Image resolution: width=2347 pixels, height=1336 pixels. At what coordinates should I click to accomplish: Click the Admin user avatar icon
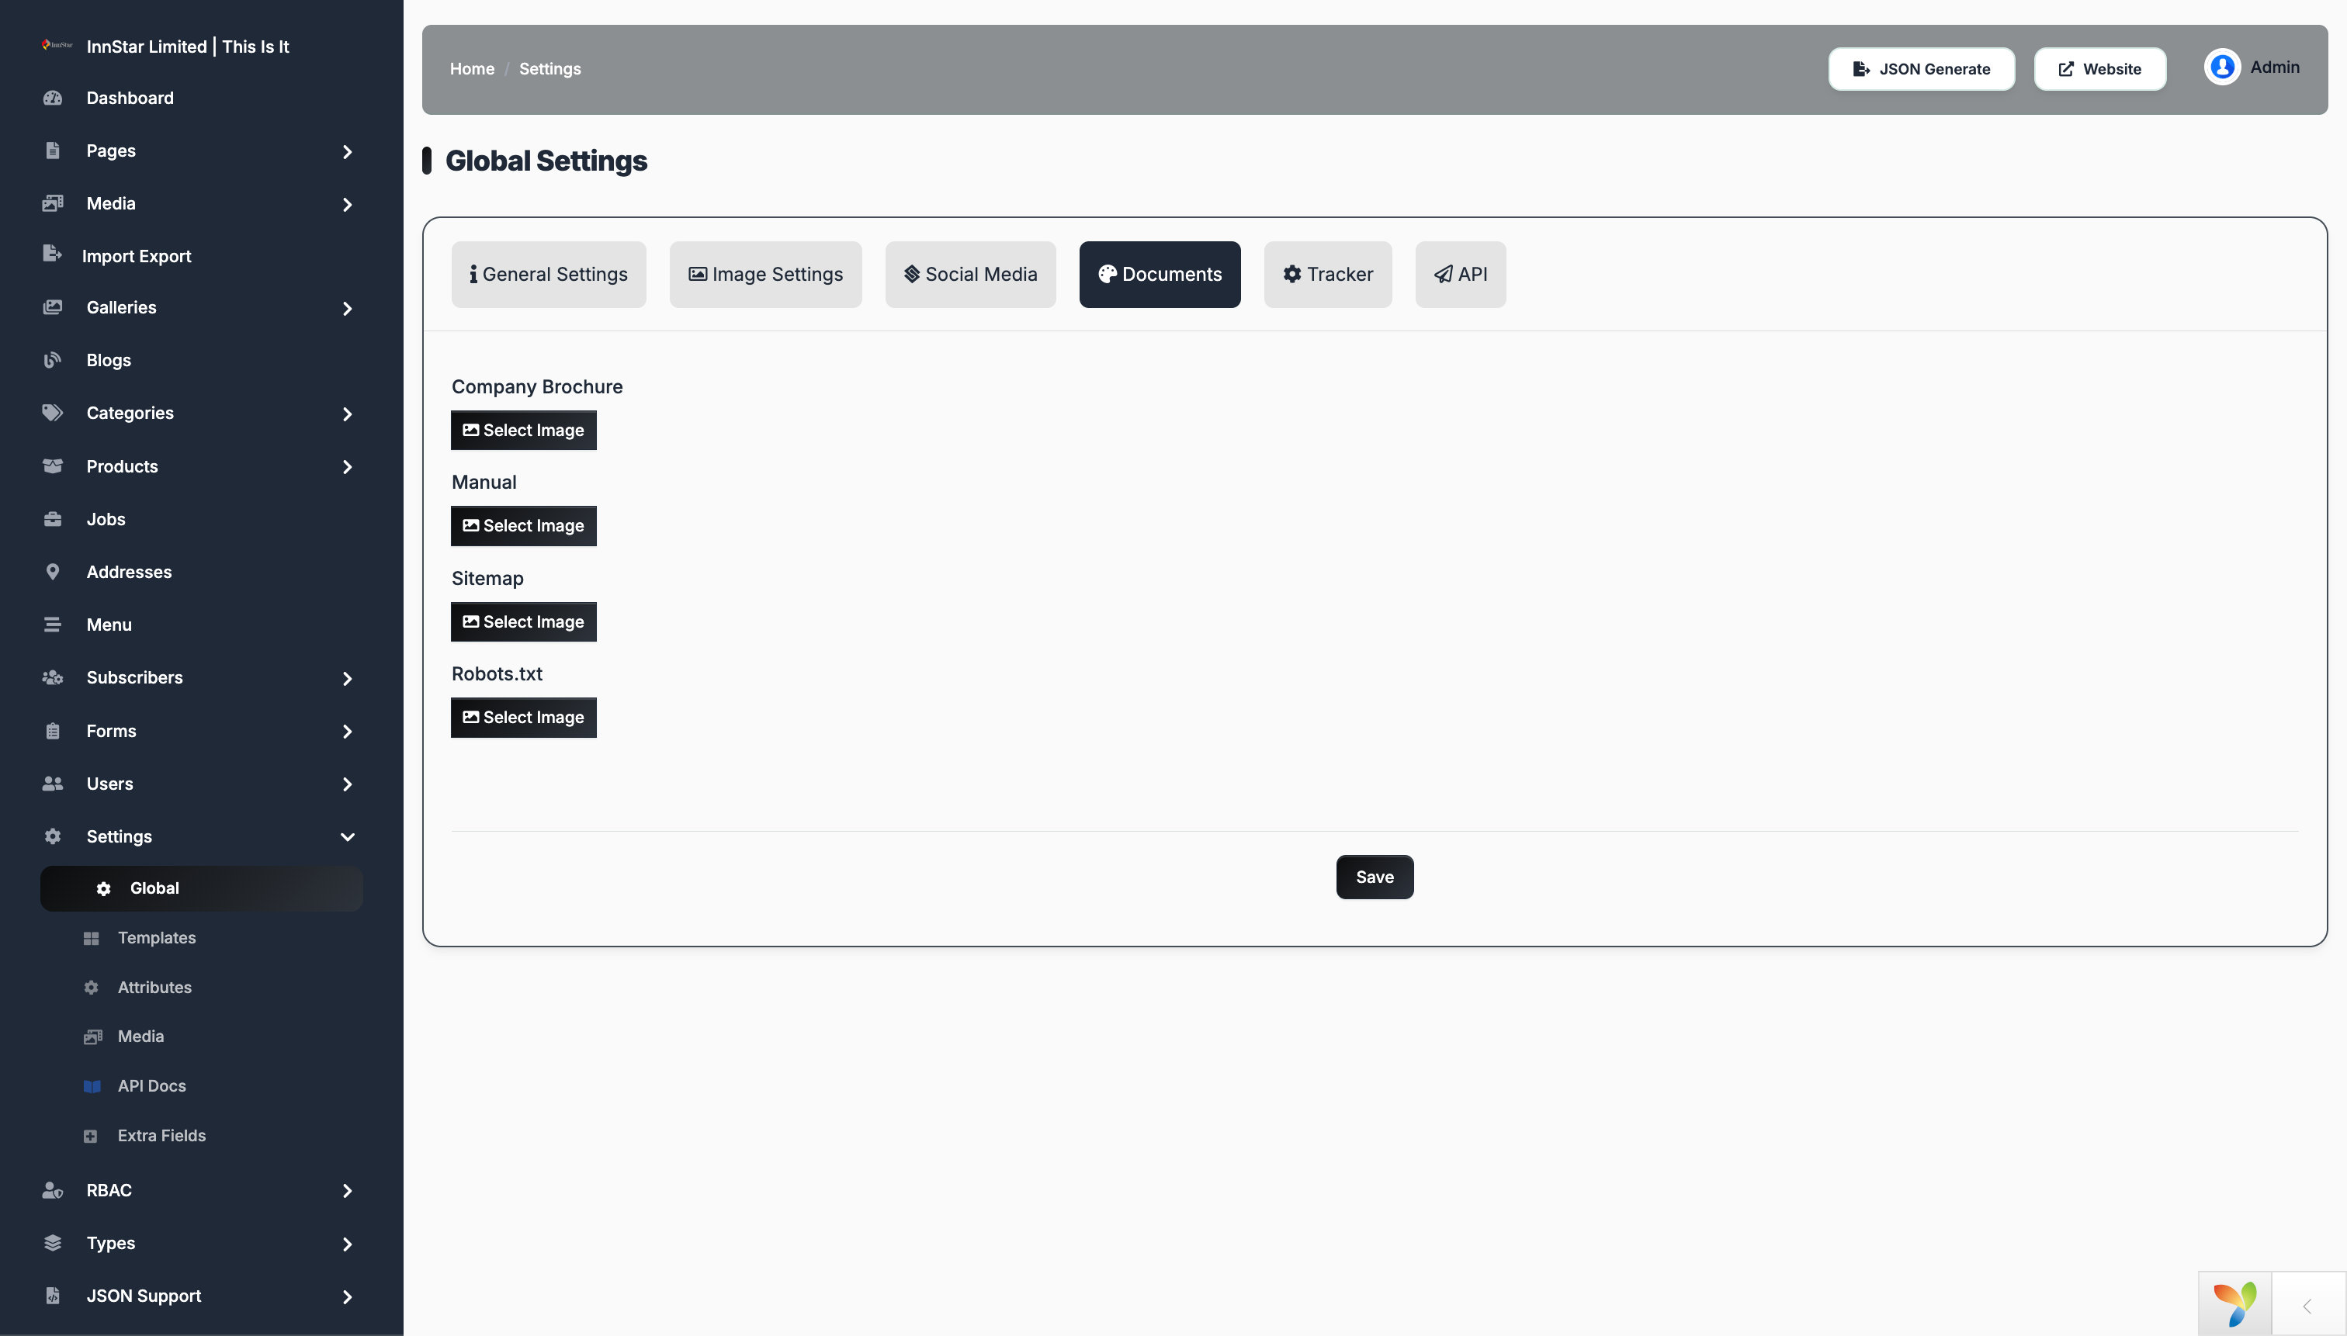pos(2222,67)
